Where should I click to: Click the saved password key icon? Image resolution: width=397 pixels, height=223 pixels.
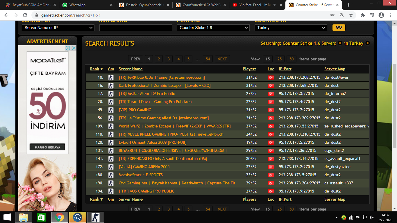coord(332,15)
